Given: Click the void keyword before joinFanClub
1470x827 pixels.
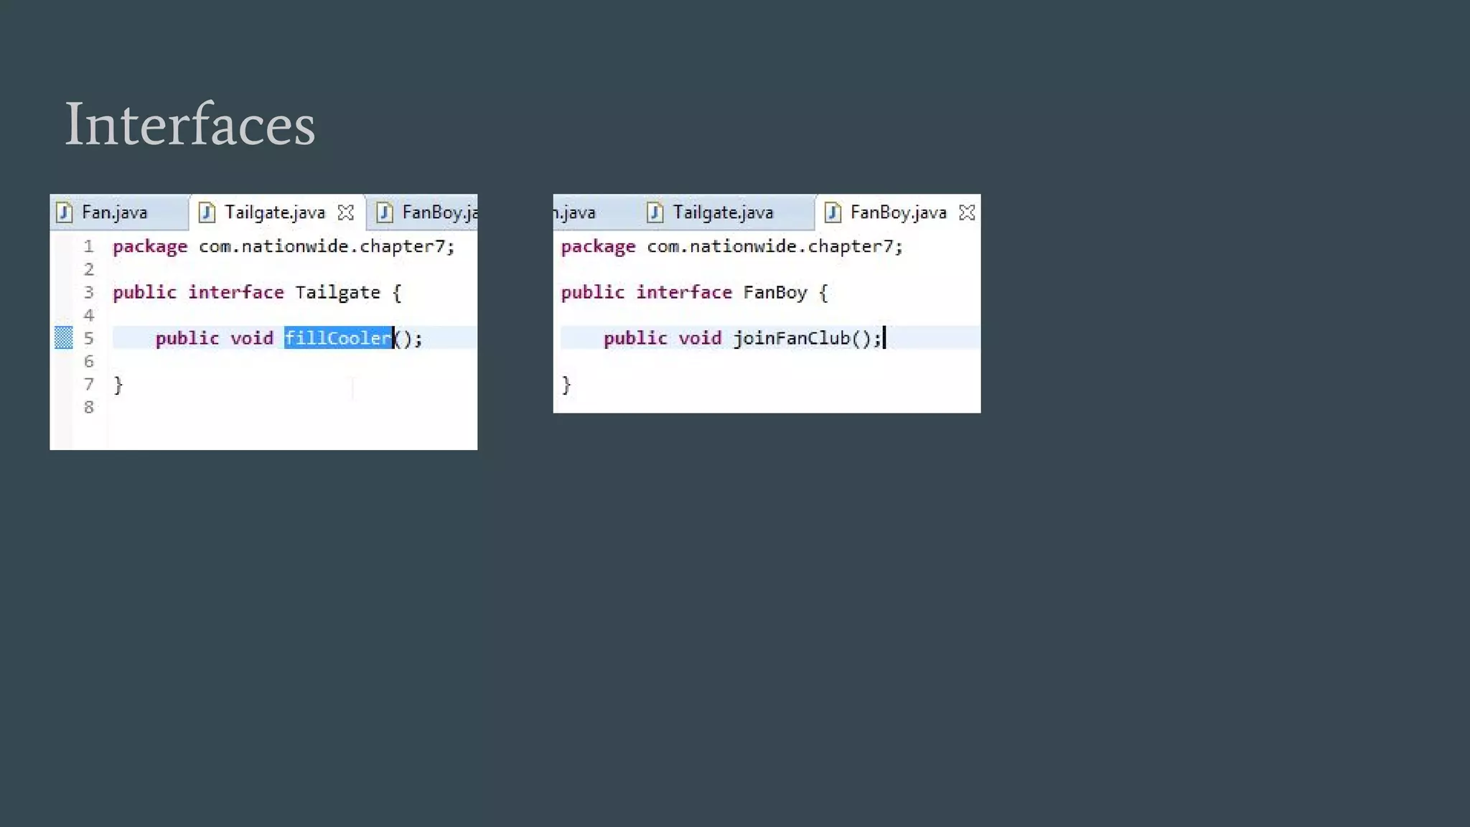Looking at the screenshot, I should click(x=700, y=338).
